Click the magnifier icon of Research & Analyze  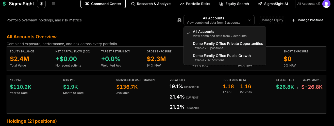click(x=133, y=4)
